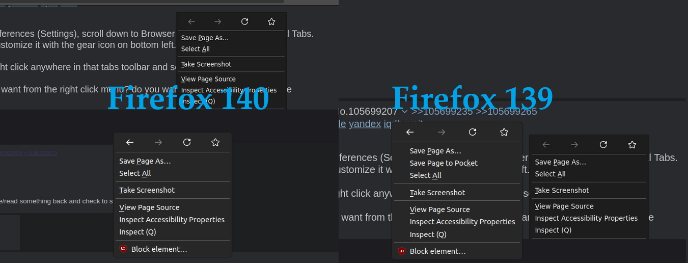Choose Inspect Accessibility Properties in lower Firefox 140 menu
The width and height of the screenshot is (688, 263).
tap(172, 220)
